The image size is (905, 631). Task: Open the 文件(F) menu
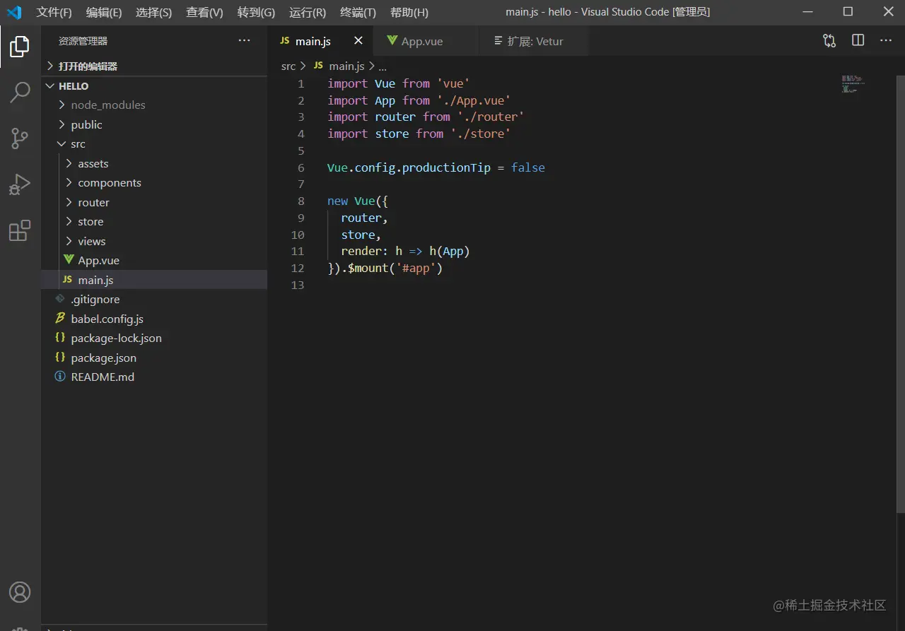tap(54, 12)
